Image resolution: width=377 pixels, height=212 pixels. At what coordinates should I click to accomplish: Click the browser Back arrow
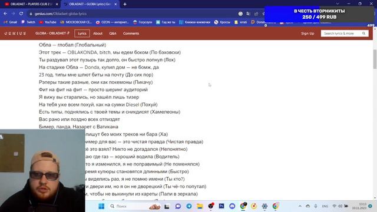point(5,14)
